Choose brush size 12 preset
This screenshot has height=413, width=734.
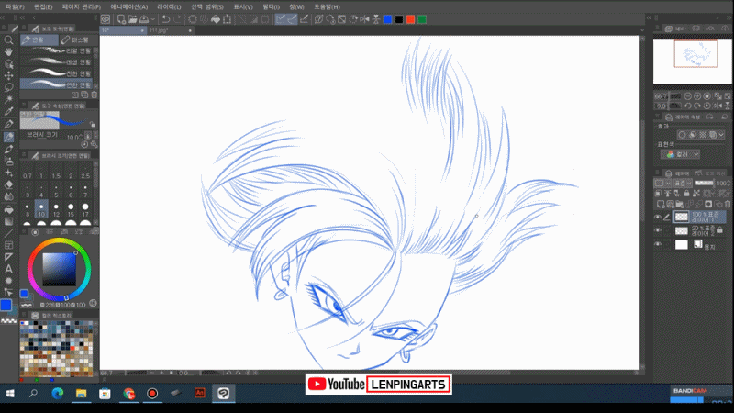pyautogui.click(x=56, y=209)
